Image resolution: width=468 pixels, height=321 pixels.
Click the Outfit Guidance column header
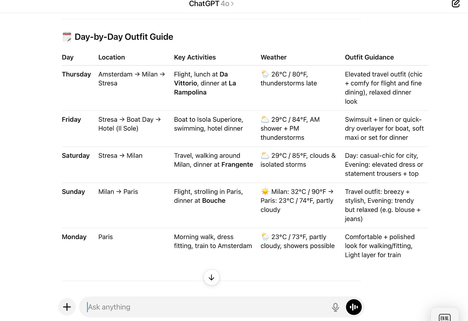(369, 57)
